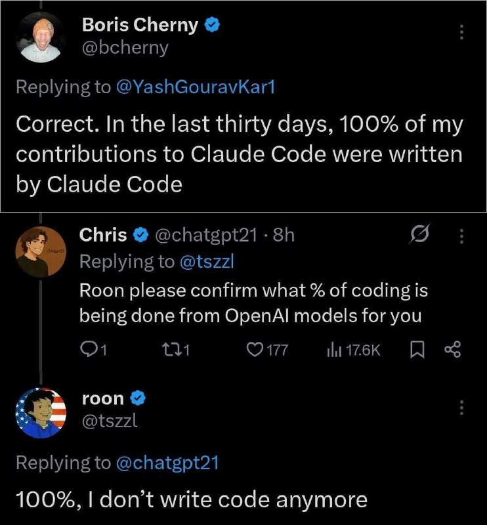This screenshot has width=487, height=525.
Task: Click roon's profile avatar
Action: [41, 413]
